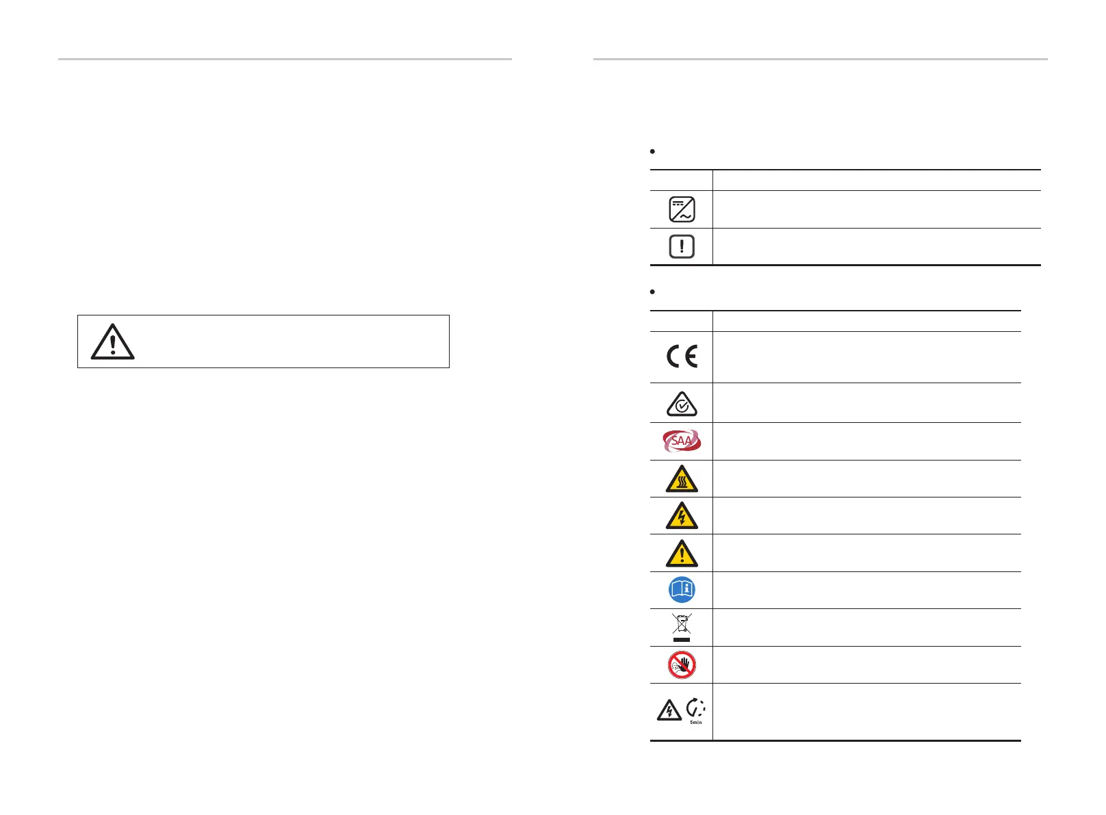Click the yellow exclamation danger triangle
The image size is (1106, 815).
tap(682, 553)
